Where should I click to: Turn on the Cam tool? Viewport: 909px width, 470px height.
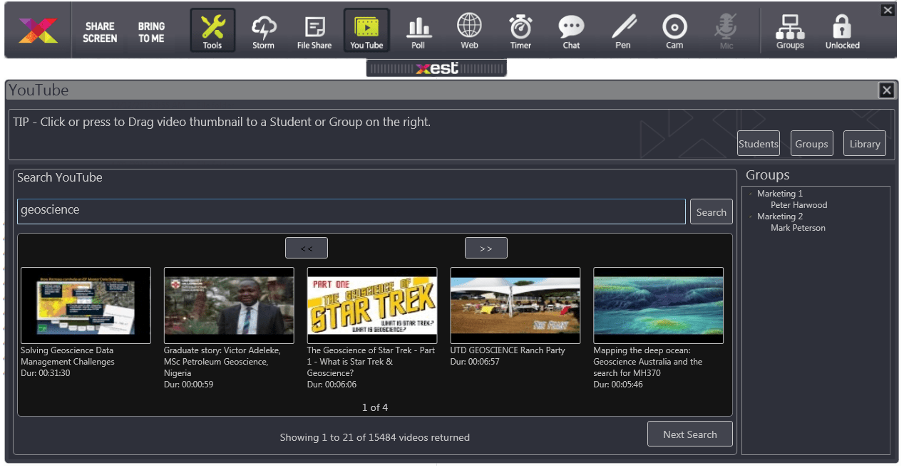coord(674,32)
